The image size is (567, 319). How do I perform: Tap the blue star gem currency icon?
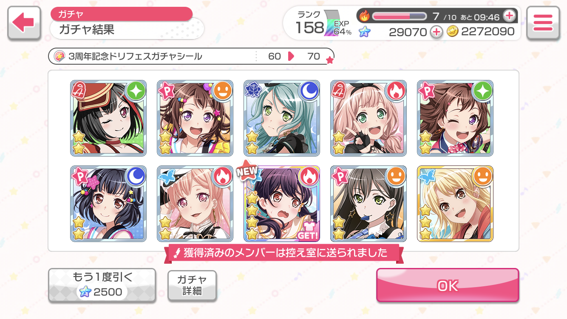[364, 31]
